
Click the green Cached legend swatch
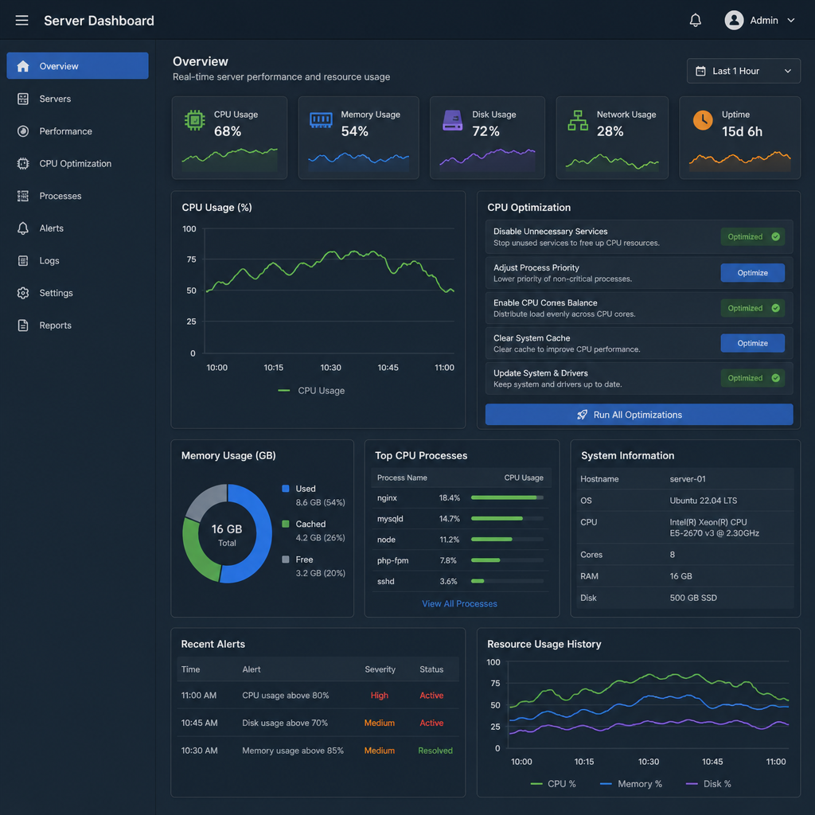click(x=286, y=524)
